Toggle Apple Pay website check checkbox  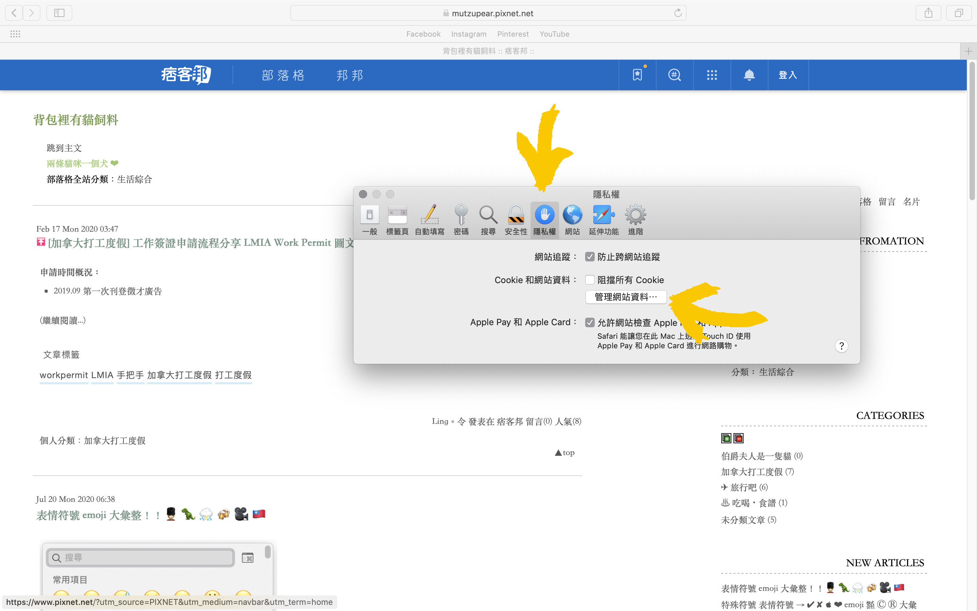point(590,322)
